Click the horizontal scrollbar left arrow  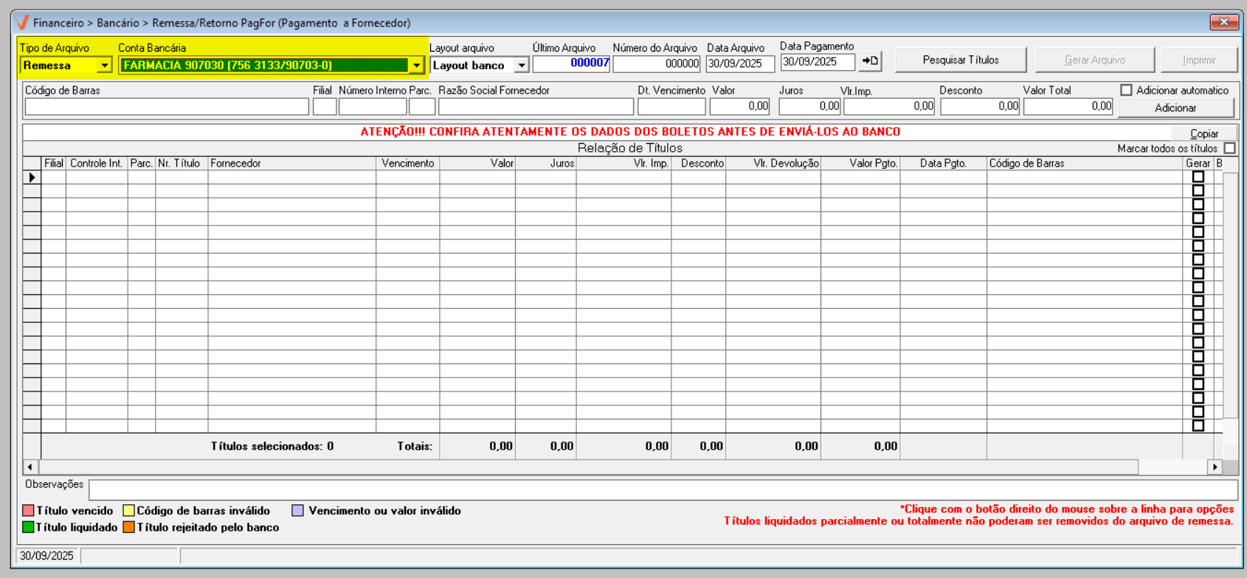point(30,467)
